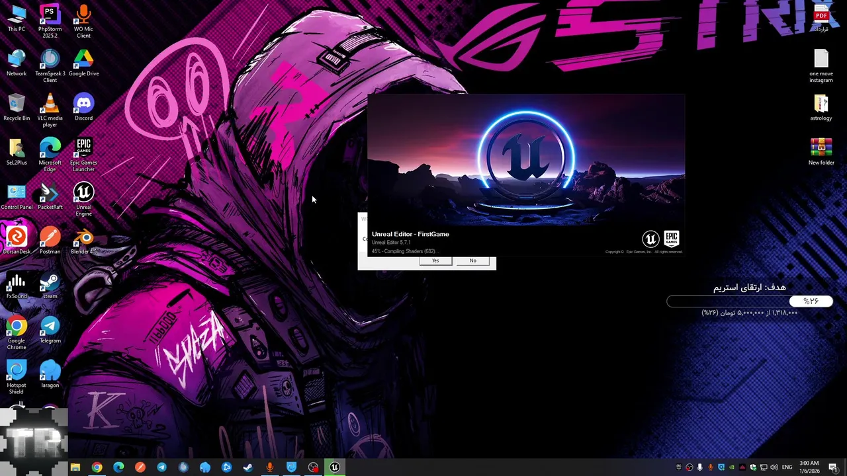The image size is (847, 476).
Task: Click the stream goal progress bar
Action: (750, 301)
